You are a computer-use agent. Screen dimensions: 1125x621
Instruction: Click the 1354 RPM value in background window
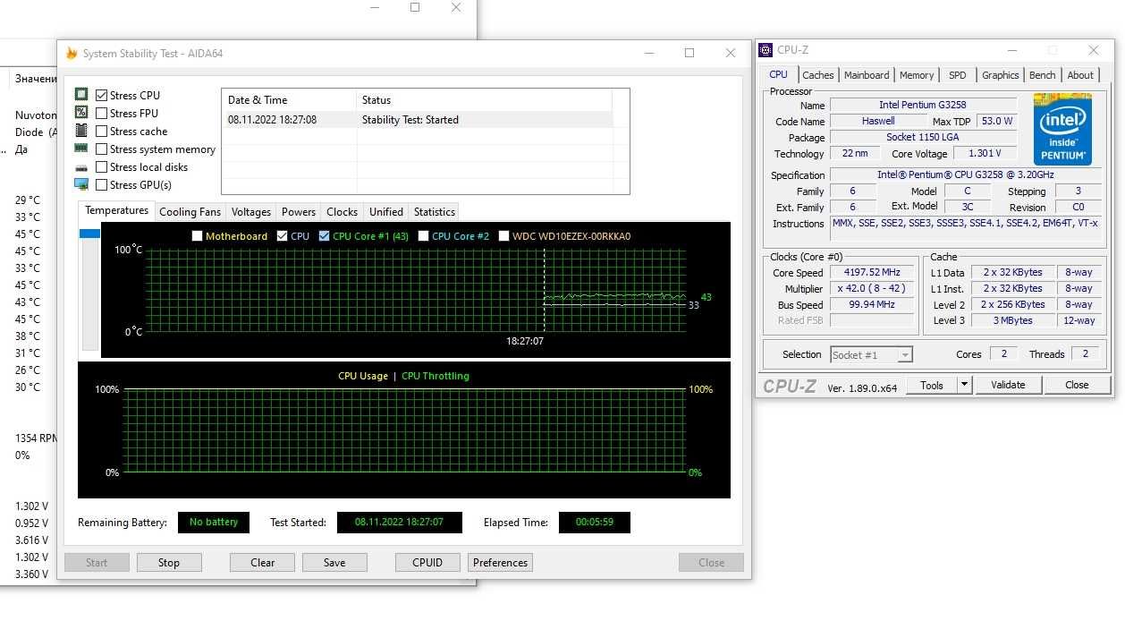click(x=37, y=438)
